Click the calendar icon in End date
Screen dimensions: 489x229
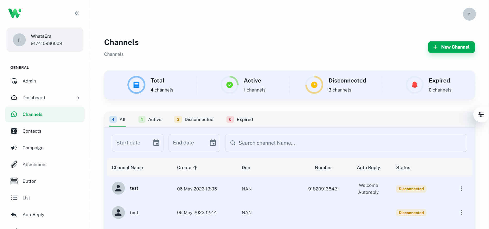213,143
